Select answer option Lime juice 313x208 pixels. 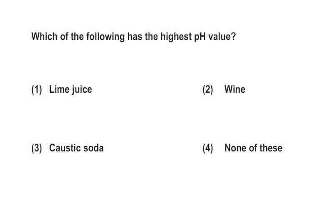pos(71,89)
